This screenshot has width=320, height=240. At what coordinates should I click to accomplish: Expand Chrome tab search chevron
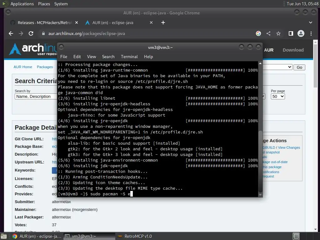310,22
